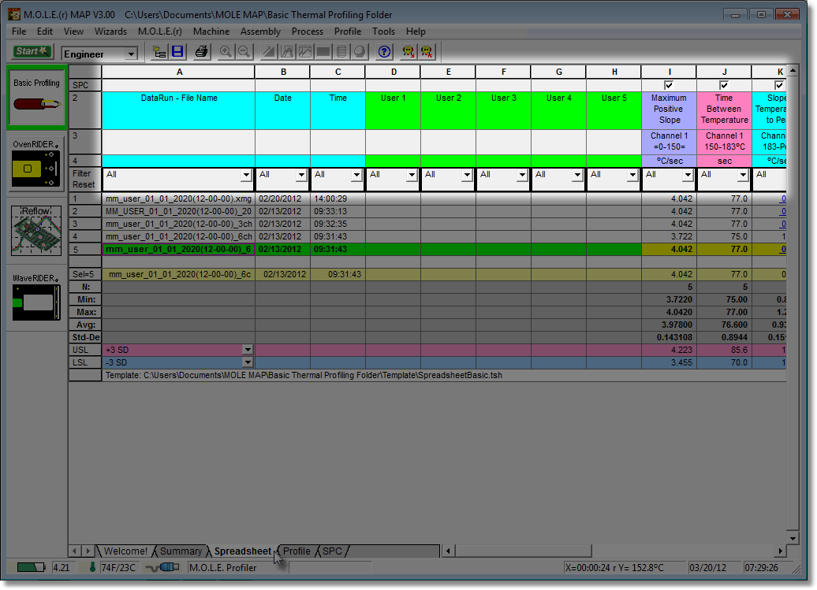Click the battery status icon in status bar

(30, 567)
